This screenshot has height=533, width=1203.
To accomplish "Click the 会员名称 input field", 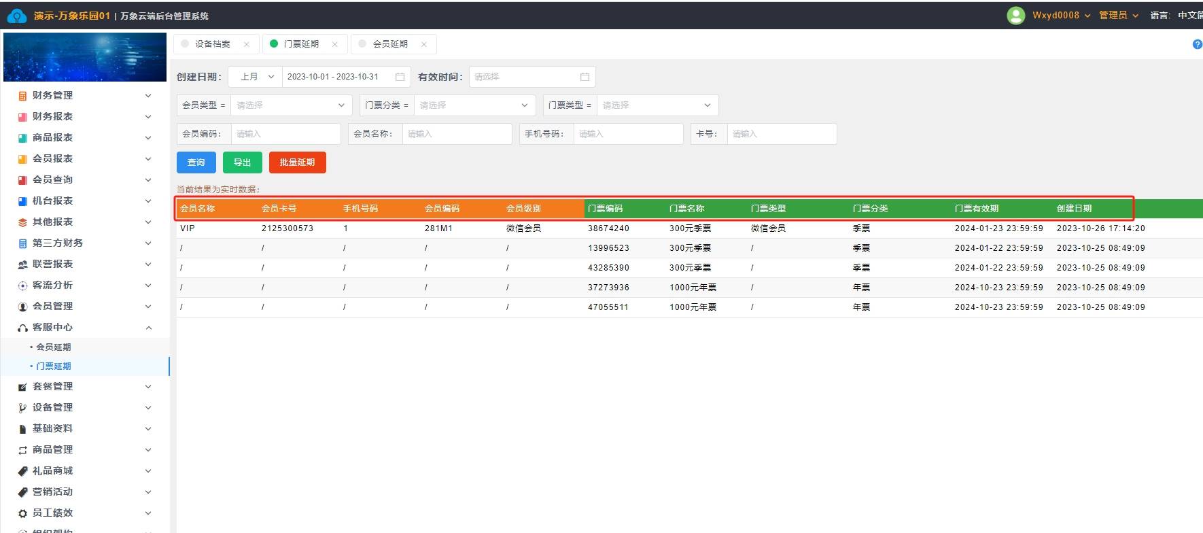I will tap(457, 134).
